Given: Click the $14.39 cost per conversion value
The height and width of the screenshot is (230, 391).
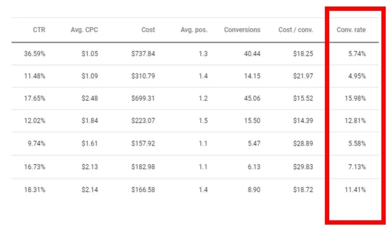Looking at the screenshot, I should 303,121.
